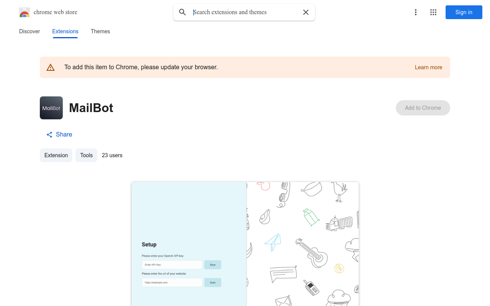
Task: Click the green milk carton doodle
Action: 311,217
